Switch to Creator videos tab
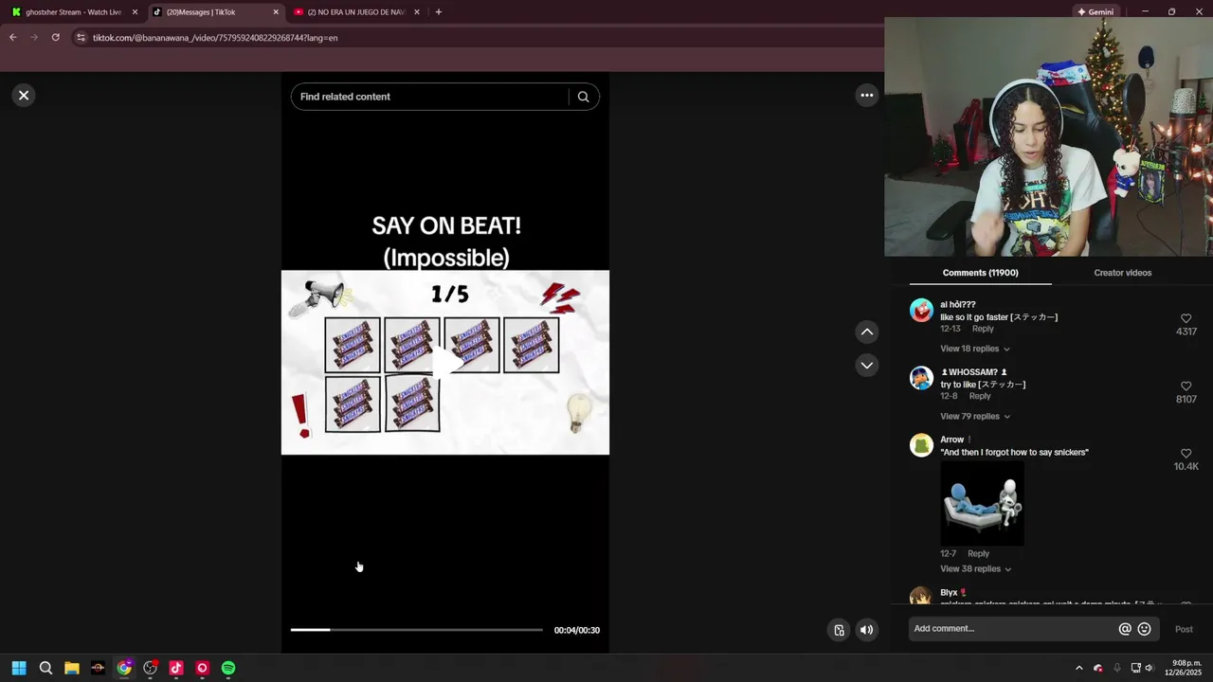The image size is (1213, 682). [1122, 273]
